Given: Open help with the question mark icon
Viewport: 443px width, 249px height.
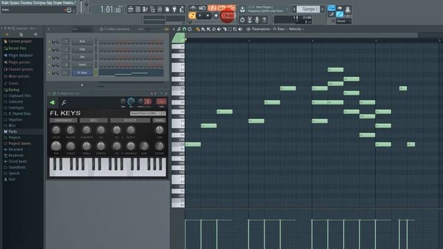Looking at the screenshot, I should [264, 20].
